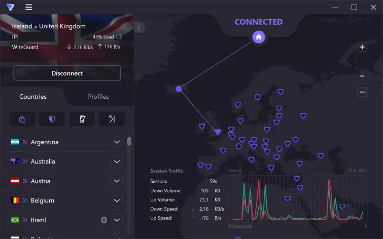Switch to the Profiles tab
The image size is (383, 239).
(x=98, y=97)
